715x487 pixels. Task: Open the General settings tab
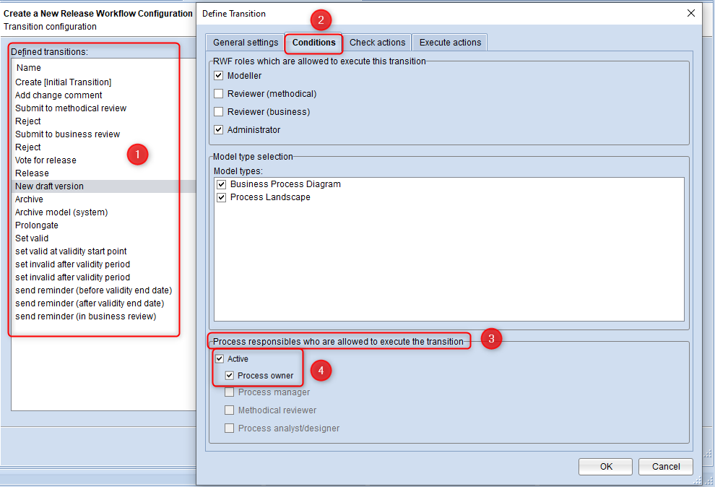[246, 43]
